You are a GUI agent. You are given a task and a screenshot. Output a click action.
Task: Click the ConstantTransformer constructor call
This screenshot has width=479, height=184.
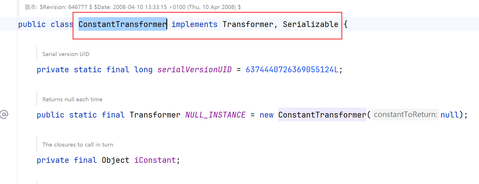click(x=322, y=115)
